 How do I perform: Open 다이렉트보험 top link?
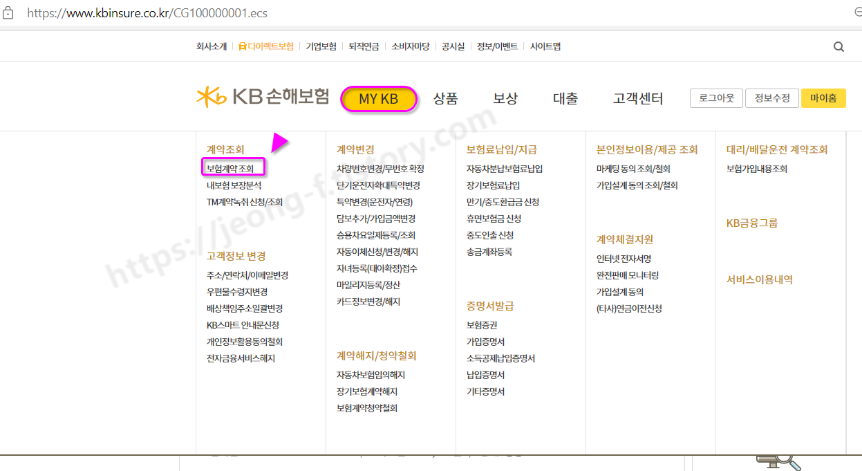(266, 47)
